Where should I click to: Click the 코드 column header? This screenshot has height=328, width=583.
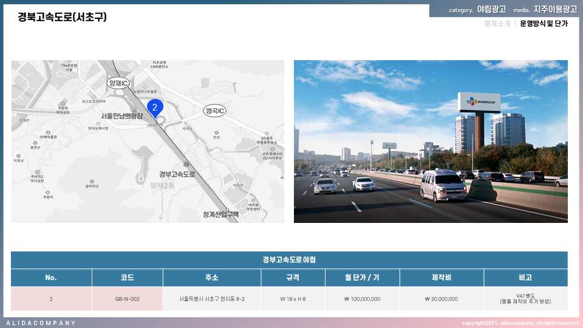(x=127, y=278)
